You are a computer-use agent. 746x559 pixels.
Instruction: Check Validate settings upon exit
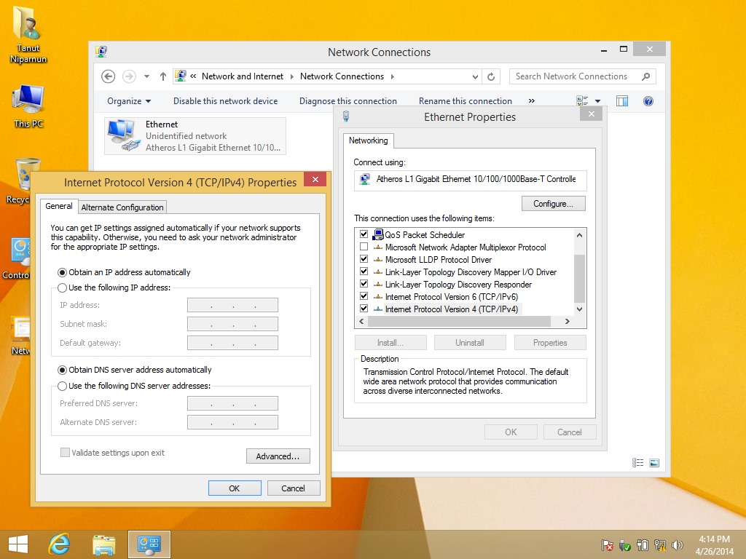point(65,453)
